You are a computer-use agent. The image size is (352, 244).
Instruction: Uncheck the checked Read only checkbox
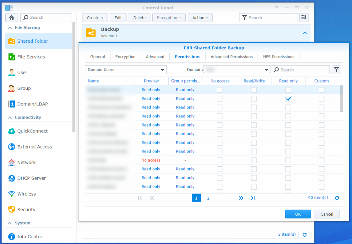288,98
